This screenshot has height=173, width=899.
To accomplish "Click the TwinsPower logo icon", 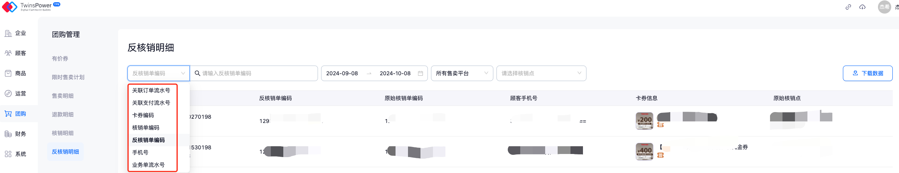I will point(10,7).
